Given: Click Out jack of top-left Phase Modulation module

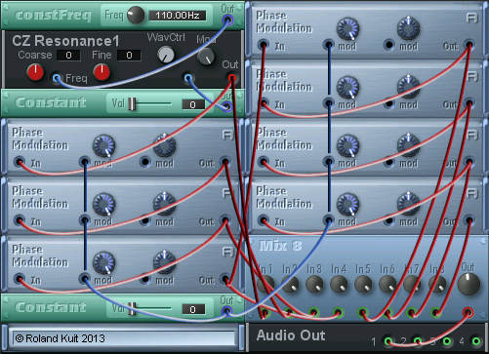Looking at the screenshot, I should (224, 162).
